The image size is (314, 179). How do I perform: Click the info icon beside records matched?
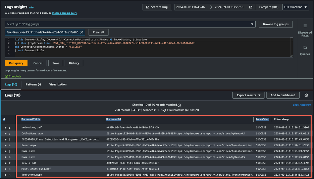coord(179,105)
